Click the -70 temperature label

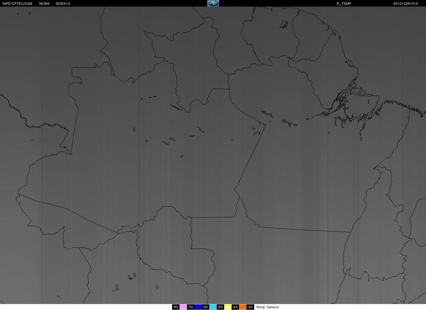click(x=191, y=307)
